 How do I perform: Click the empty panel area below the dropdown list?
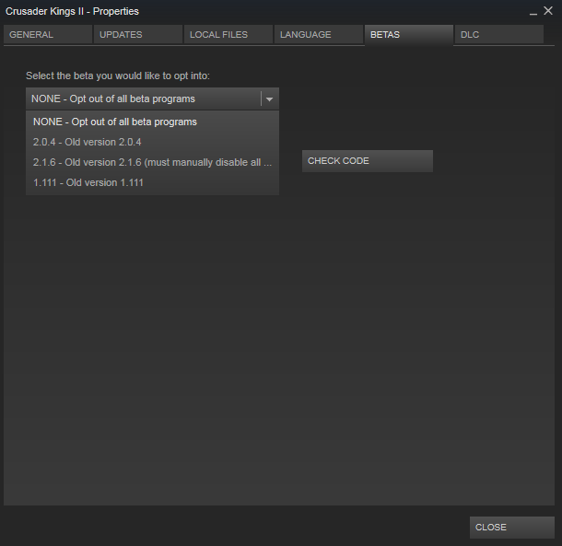point(276,350)
